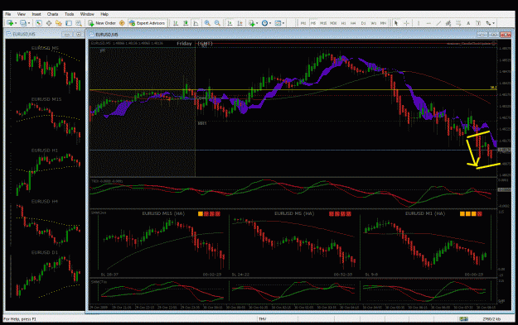Switch timeframe to M5

click(x=312, y=23)
